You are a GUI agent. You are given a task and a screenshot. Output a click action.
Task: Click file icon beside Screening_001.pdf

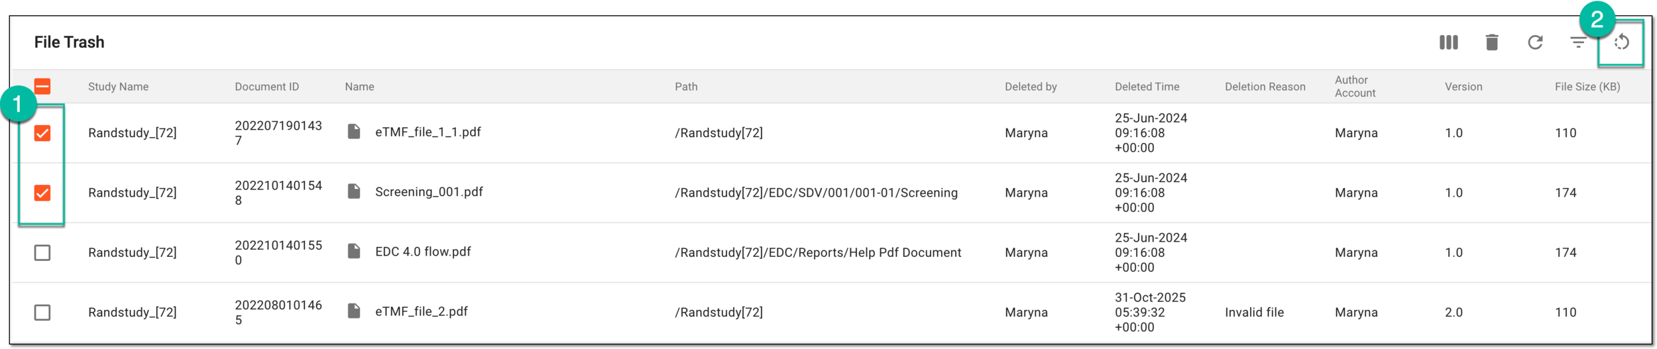[354, 191]
